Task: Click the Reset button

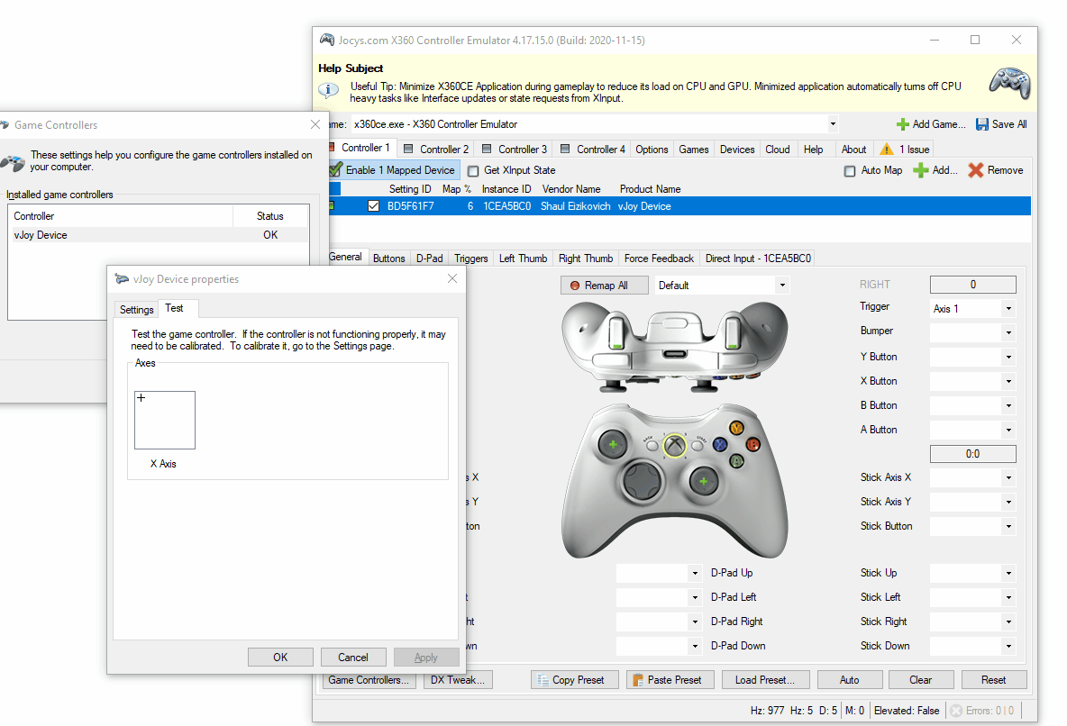Action: click(x=993, y=680)
